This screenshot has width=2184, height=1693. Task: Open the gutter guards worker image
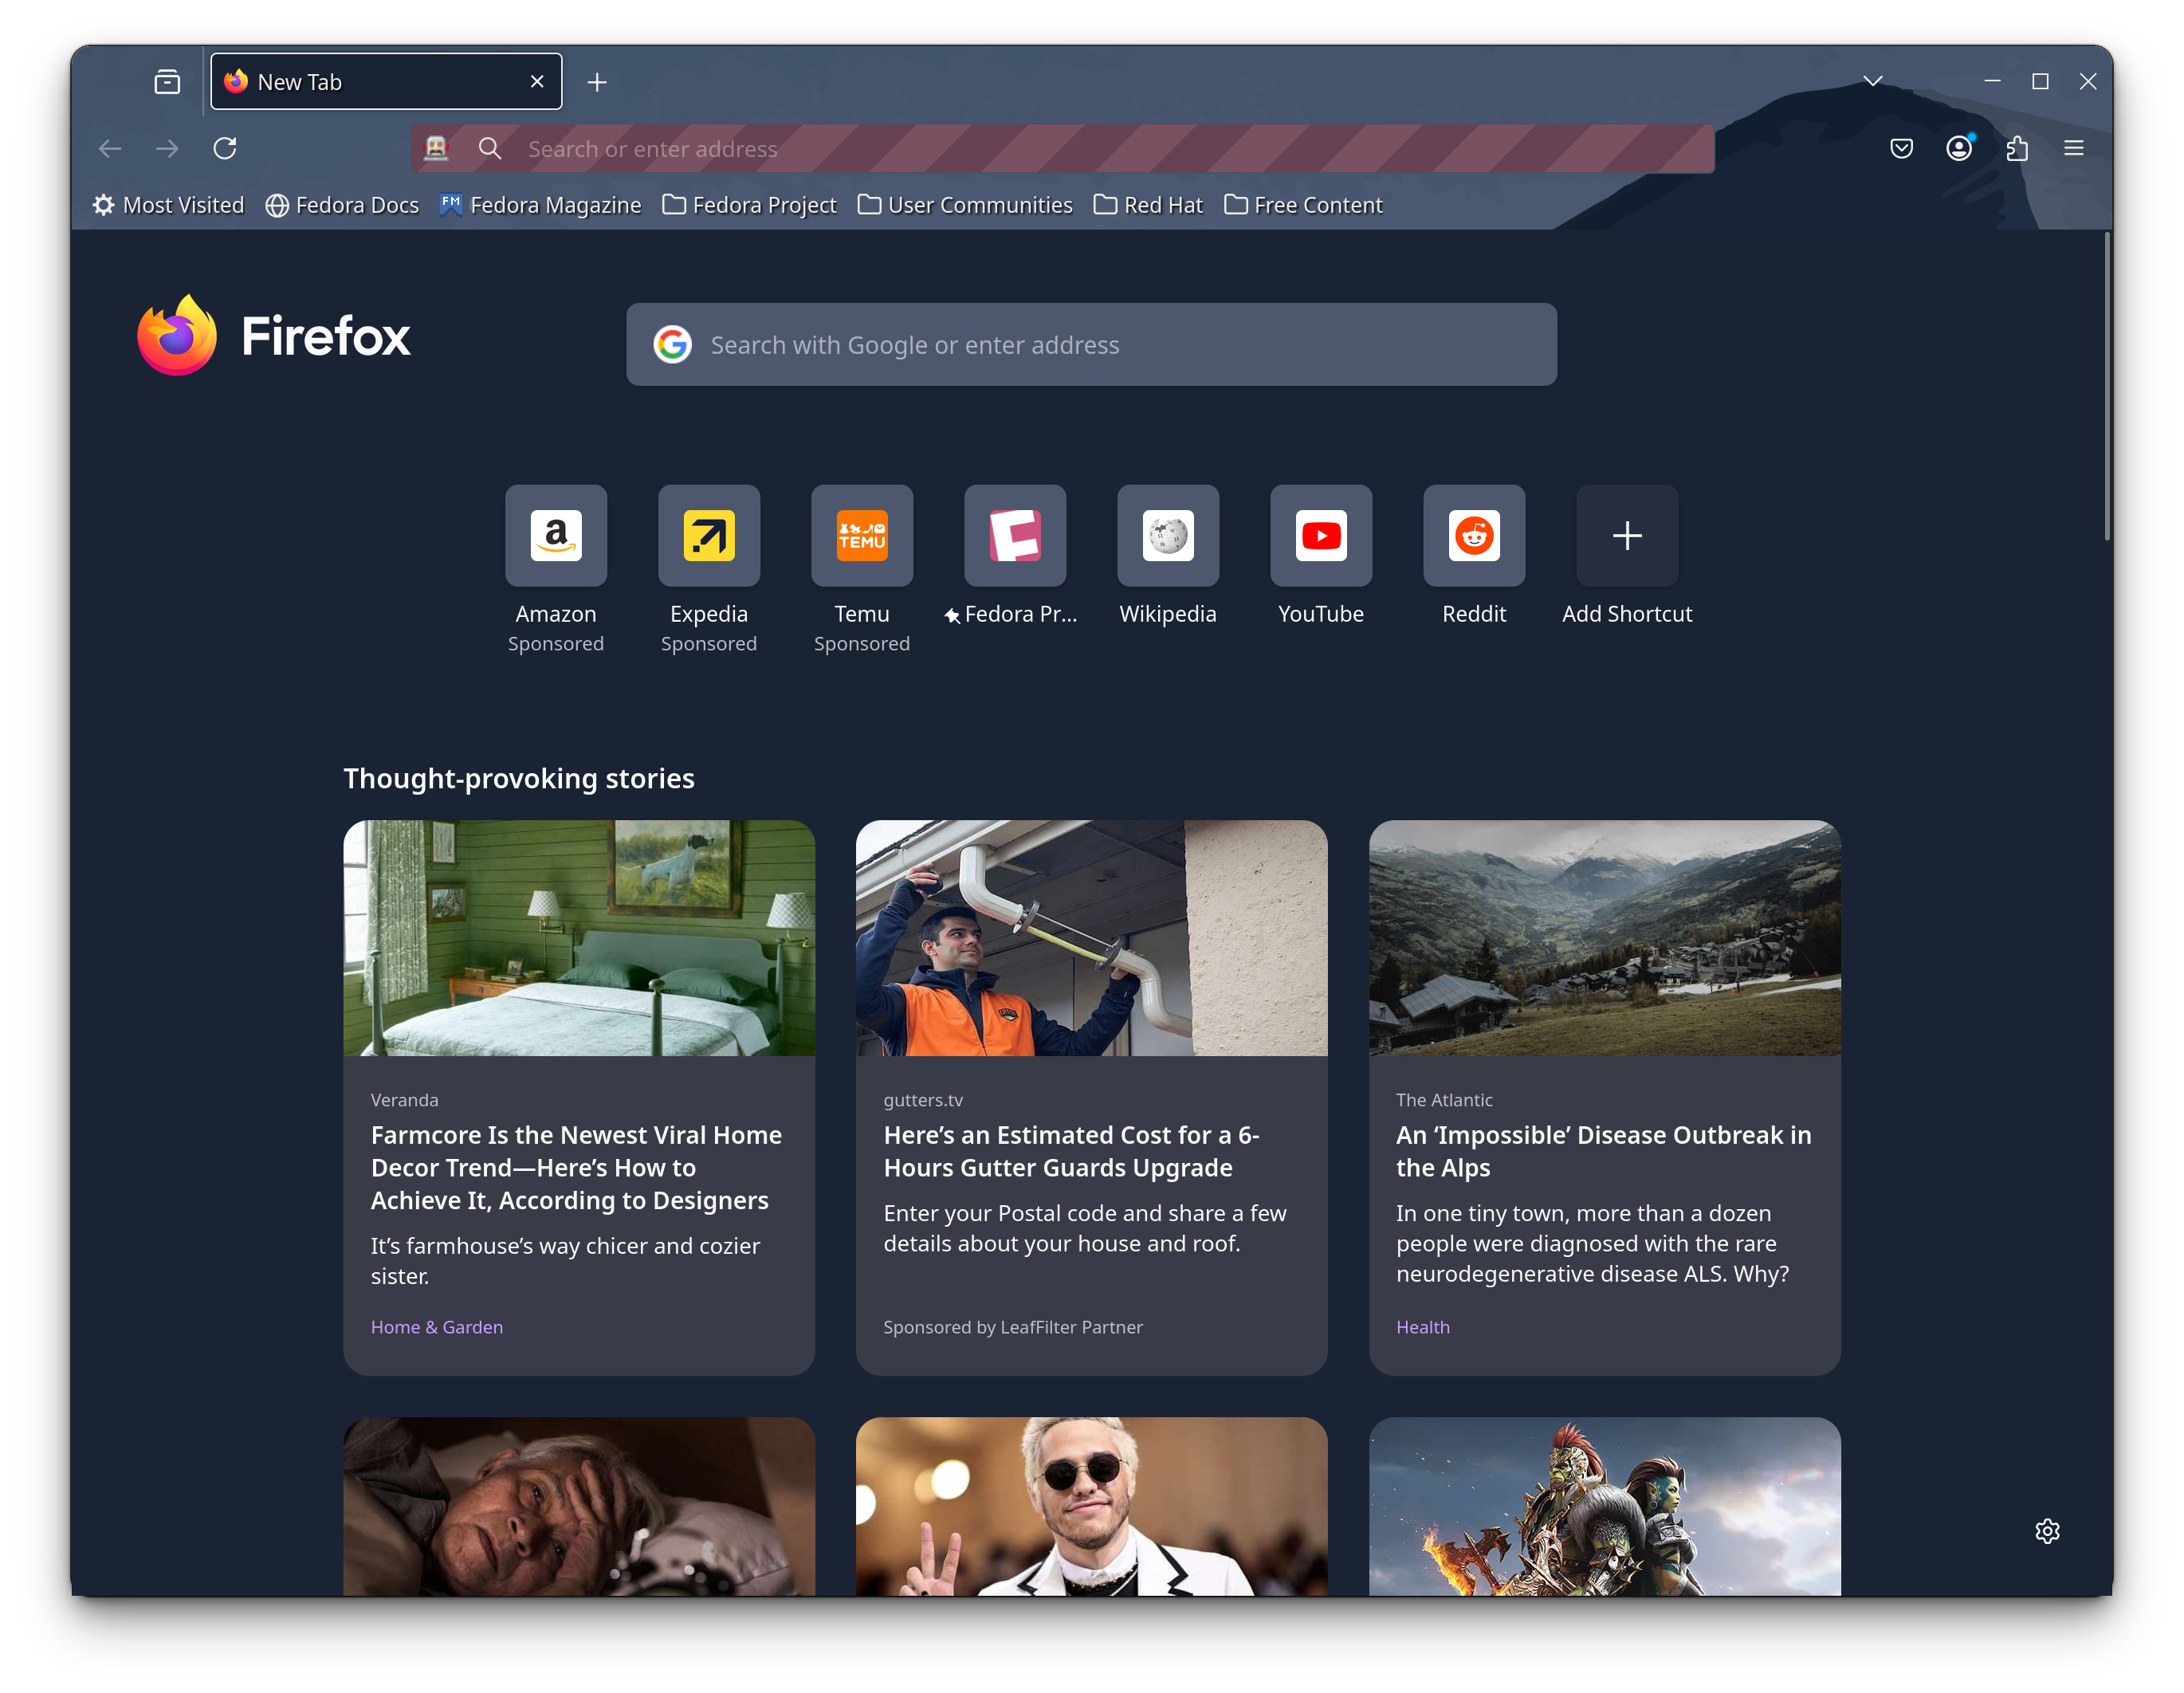click(1091, 938)
